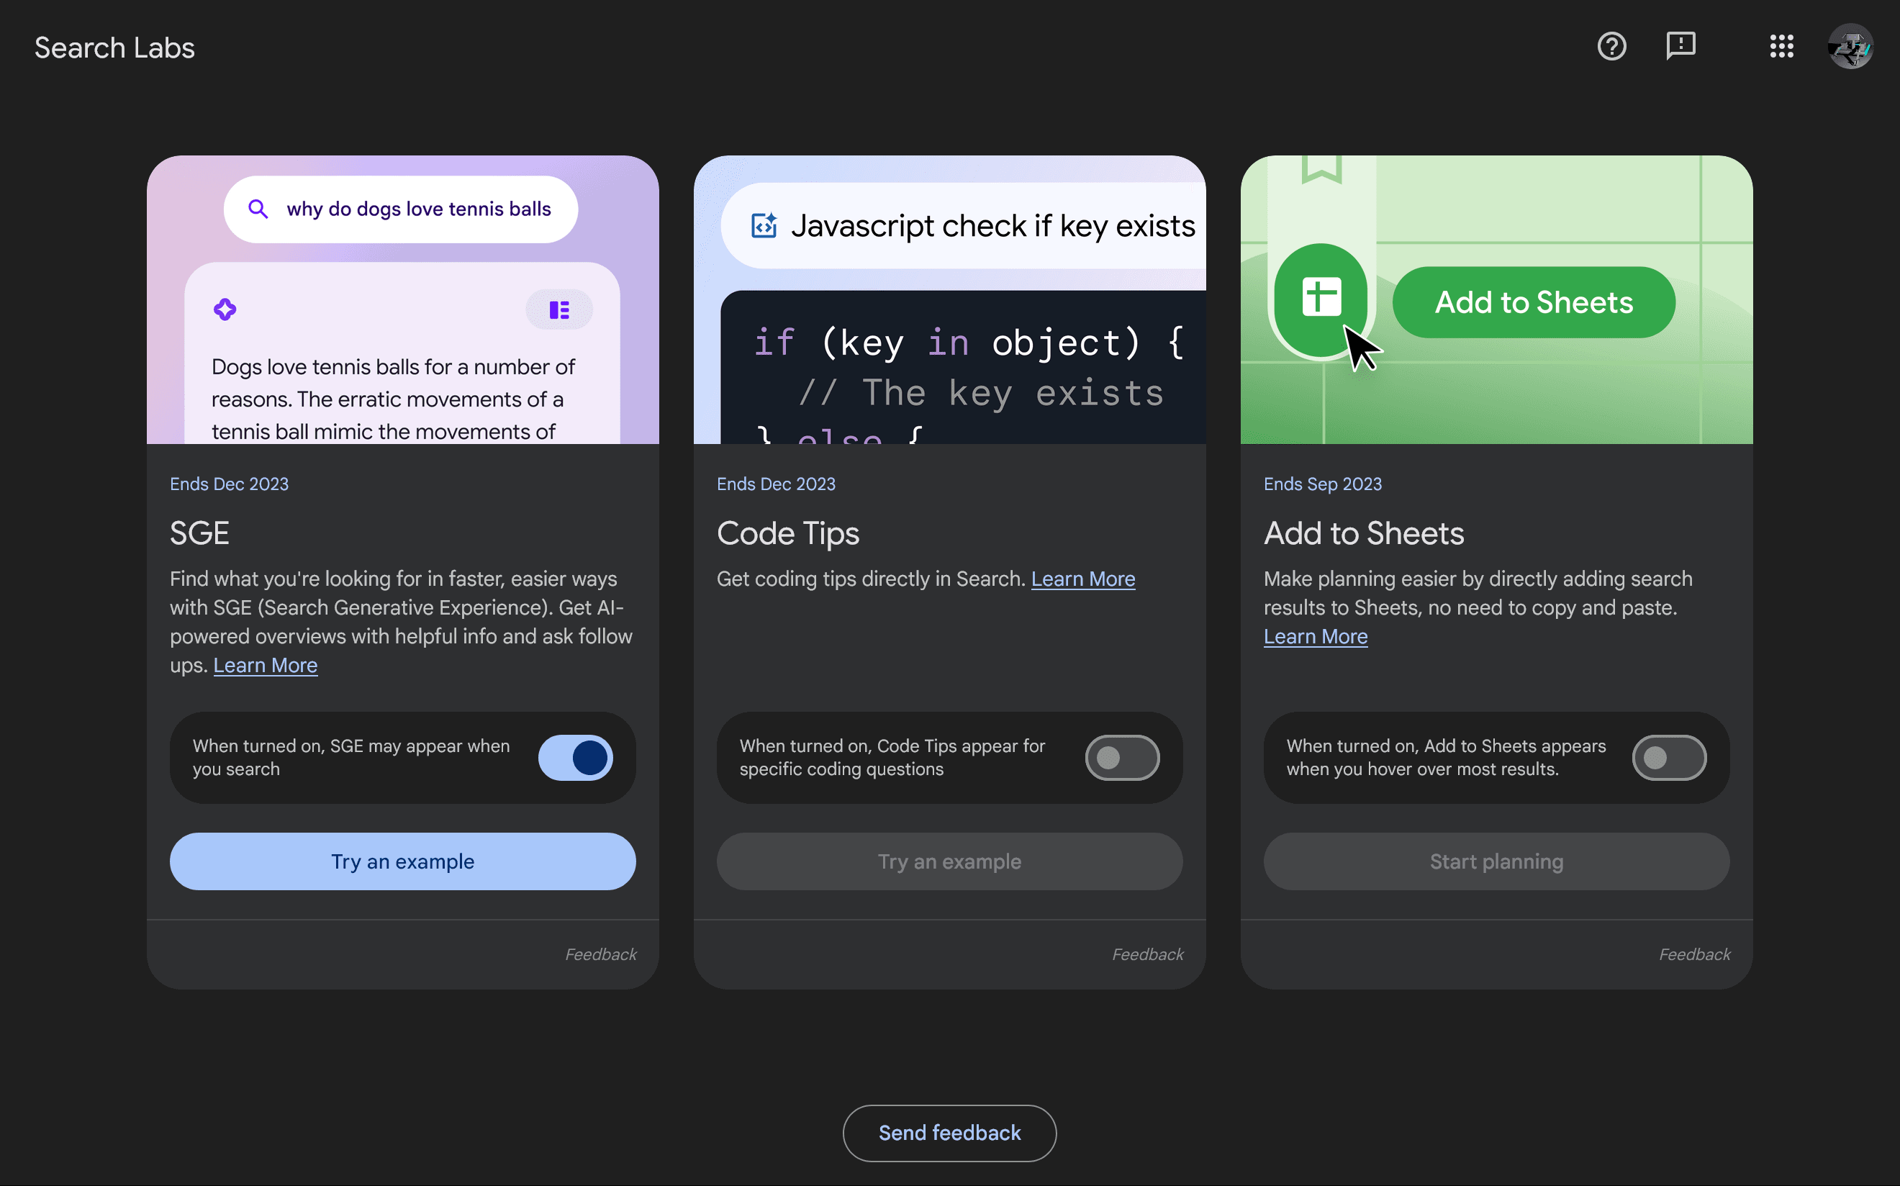This screenshot has height=1186, width=1900.
Task: Click the code sparkle icon beside Javascript query
Action: pos(764,226)
